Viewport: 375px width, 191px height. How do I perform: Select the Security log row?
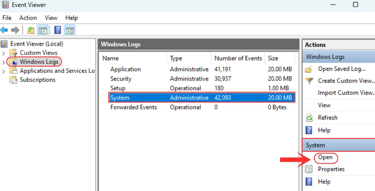point(202,79)
